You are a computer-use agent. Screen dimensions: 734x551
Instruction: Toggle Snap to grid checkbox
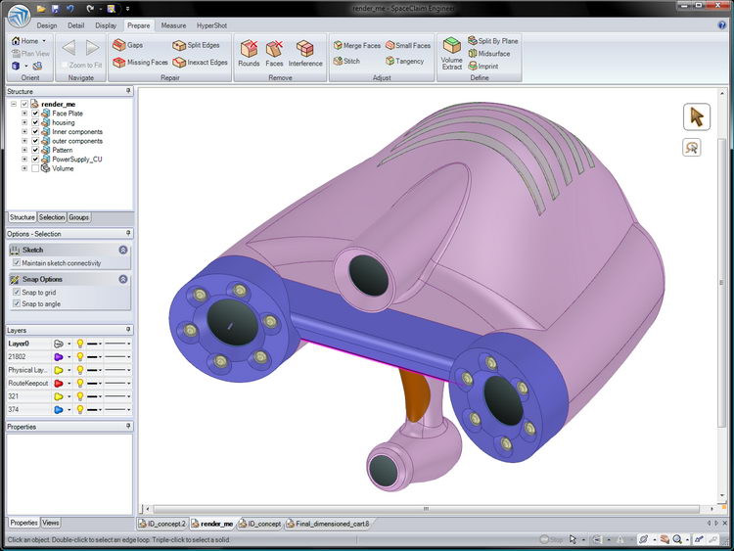tap(17, 293)
